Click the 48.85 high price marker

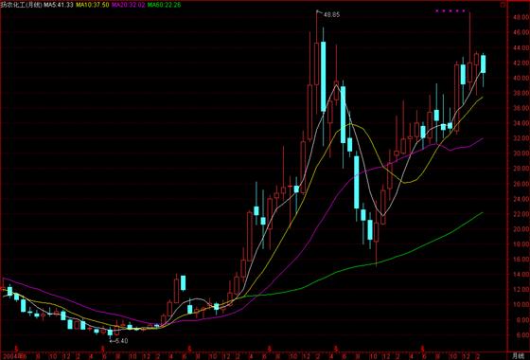pos(331,15)
